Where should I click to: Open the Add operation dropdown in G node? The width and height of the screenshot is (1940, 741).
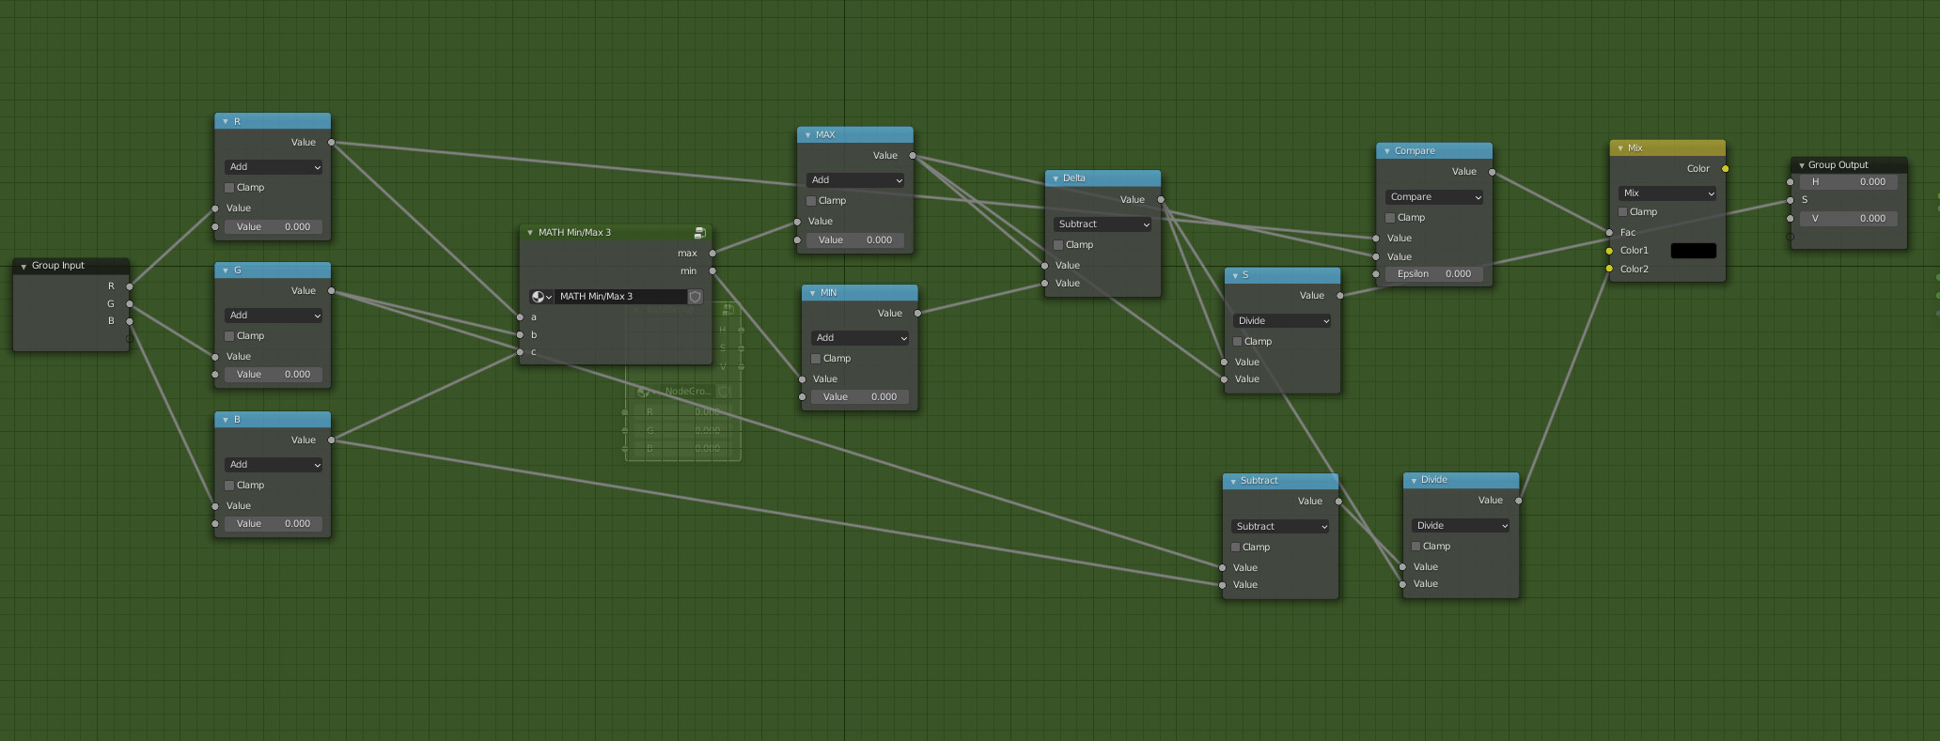coord(274,316)
